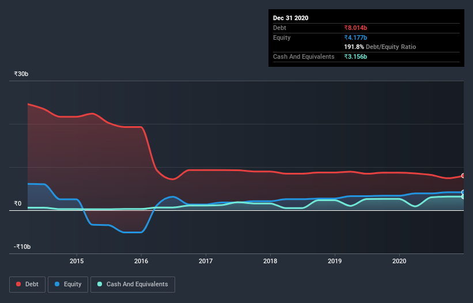
Task: Select the 2020 x-axis label
Action: 399,261
